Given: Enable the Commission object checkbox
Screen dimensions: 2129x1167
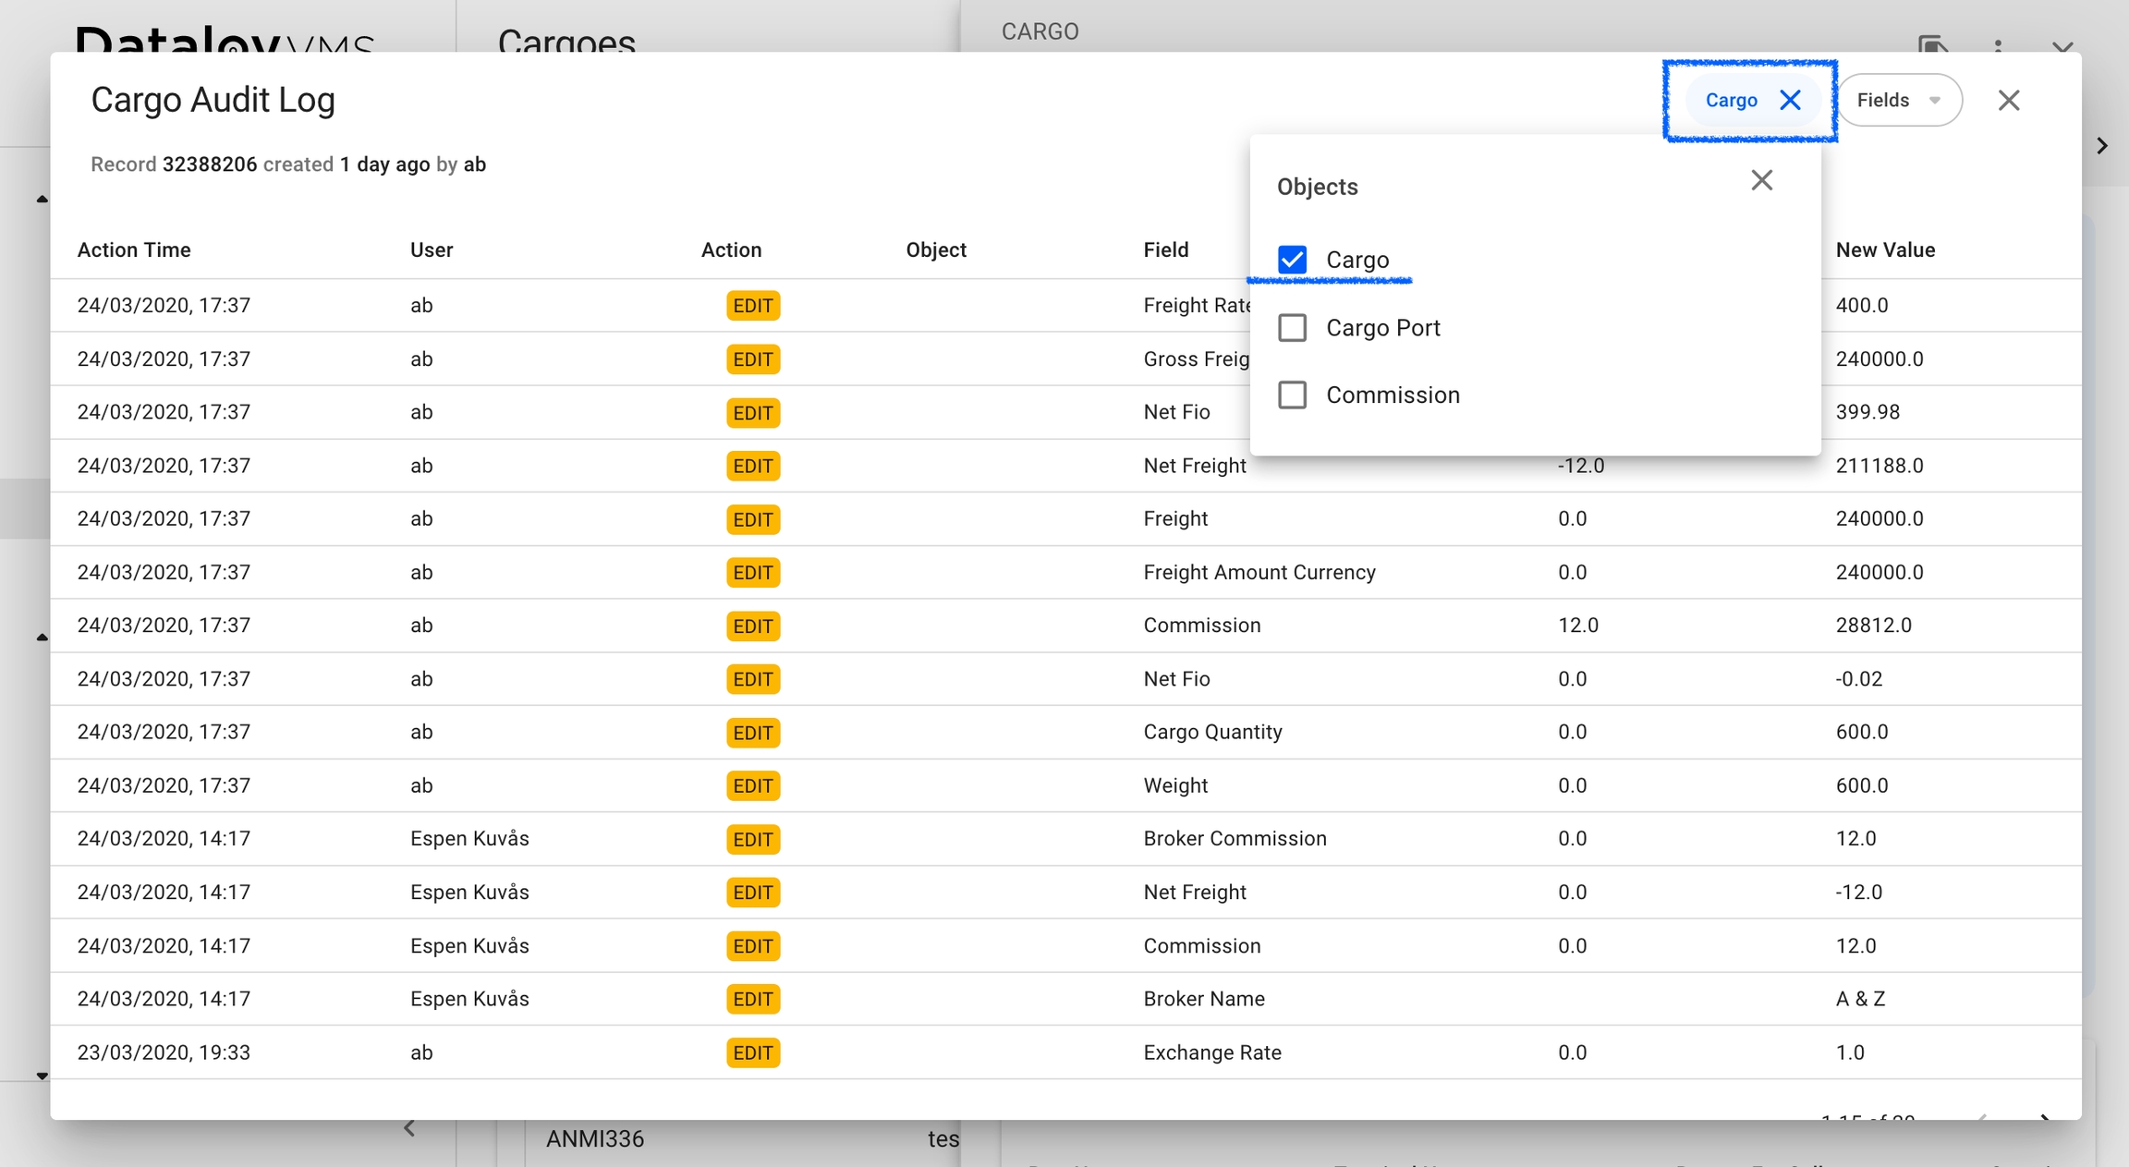Looking at the screenshot, I should (1292, 395).
